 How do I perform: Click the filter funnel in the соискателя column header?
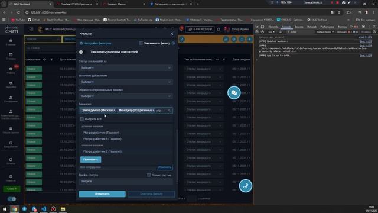51,59
